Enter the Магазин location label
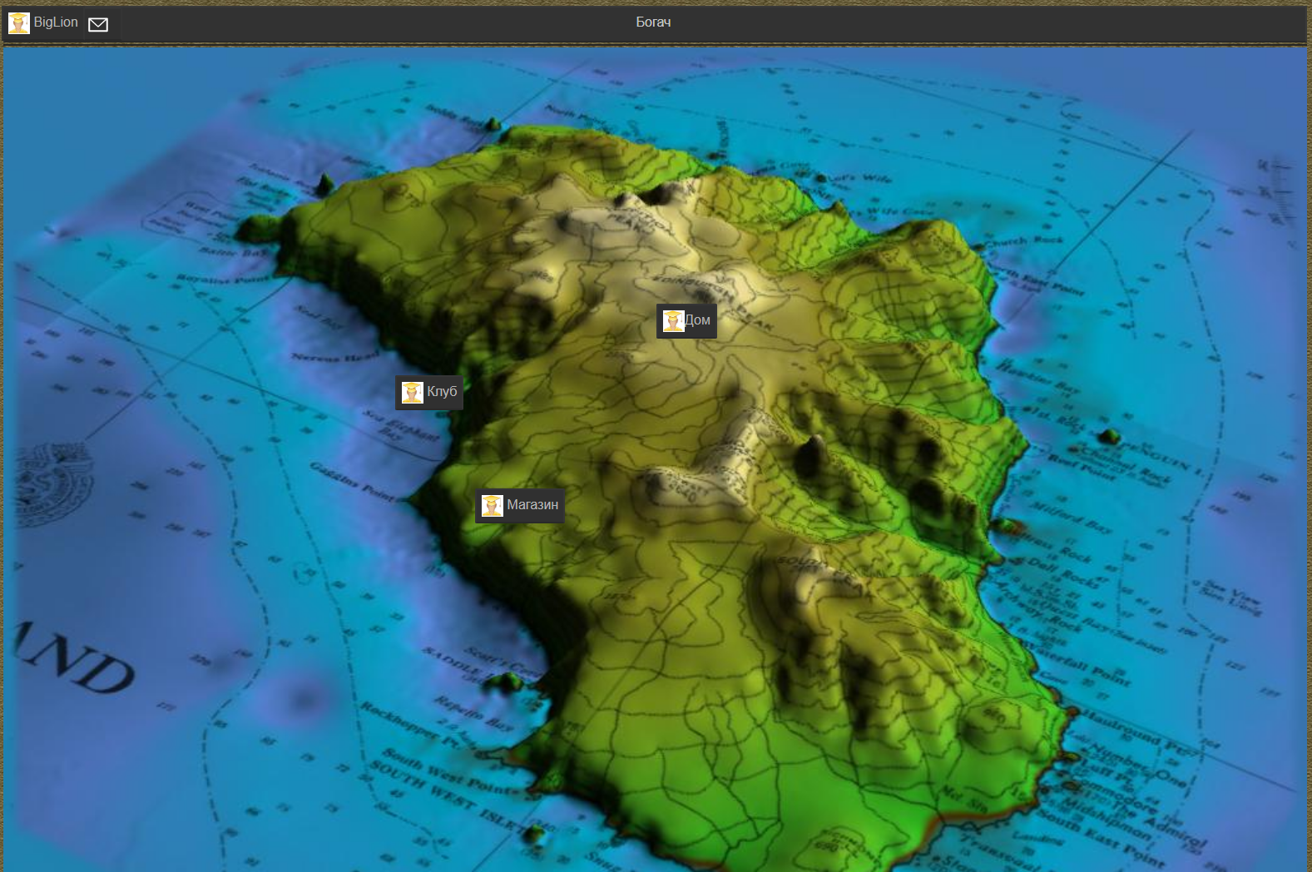Viewport: 1312px width, 872px height. (x=532, y=505)
